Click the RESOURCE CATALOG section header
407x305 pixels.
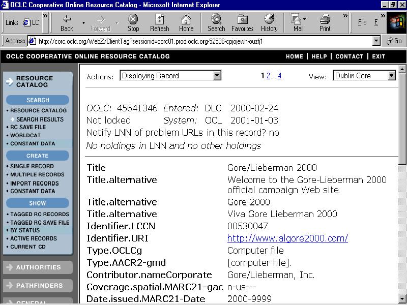click(38, 81)
